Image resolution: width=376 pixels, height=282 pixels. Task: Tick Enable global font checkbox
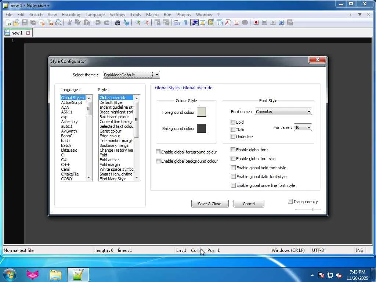click(x=233, y=150)
